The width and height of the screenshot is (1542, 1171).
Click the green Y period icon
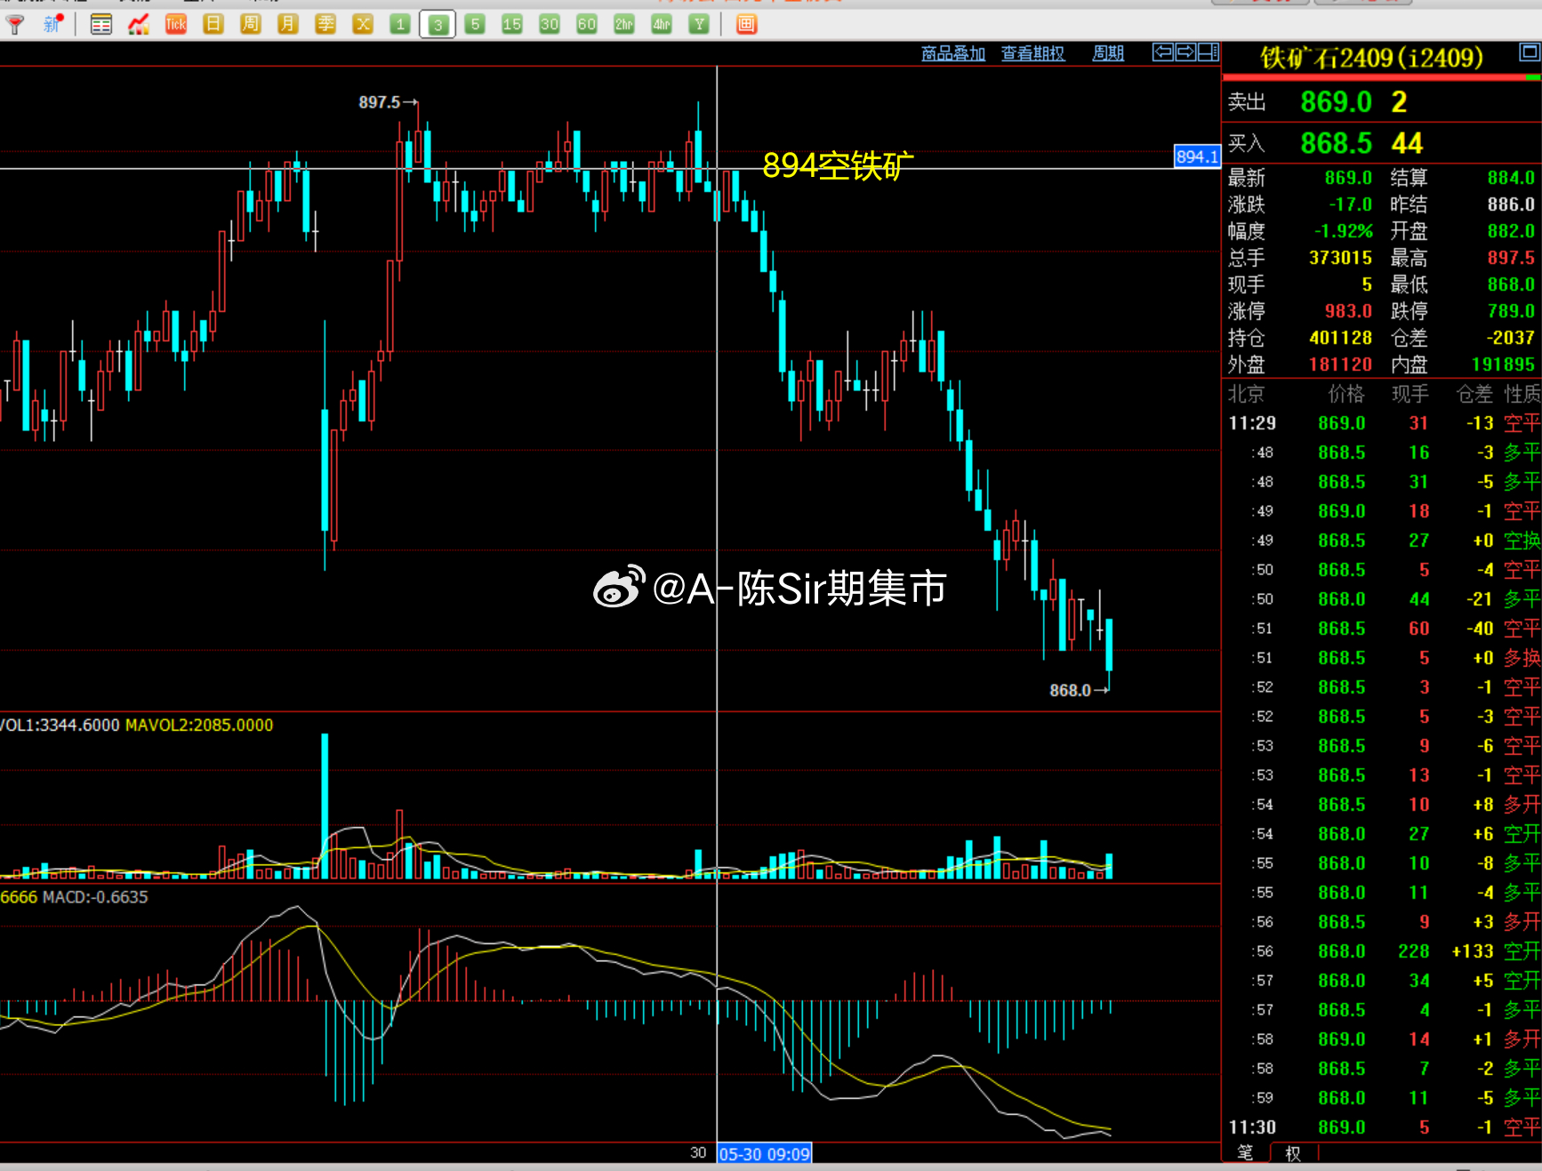point(699,25)
